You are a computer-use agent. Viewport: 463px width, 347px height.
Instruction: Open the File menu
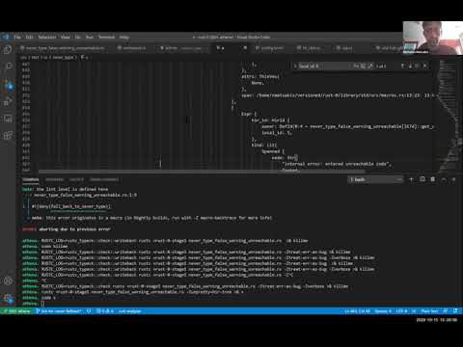point(17,37)
